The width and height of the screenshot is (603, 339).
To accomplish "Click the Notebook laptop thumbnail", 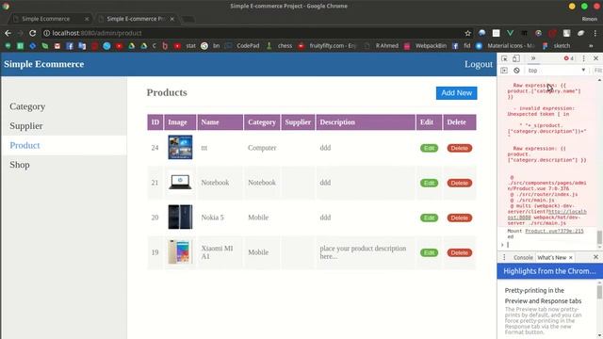I will (x=180, y=182).
